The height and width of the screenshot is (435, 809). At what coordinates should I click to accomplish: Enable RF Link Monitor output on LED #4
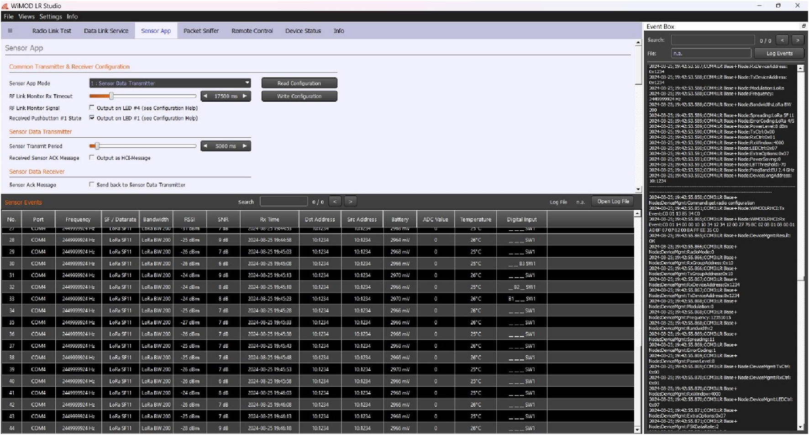pyautogui.click(x=92, y=108)
